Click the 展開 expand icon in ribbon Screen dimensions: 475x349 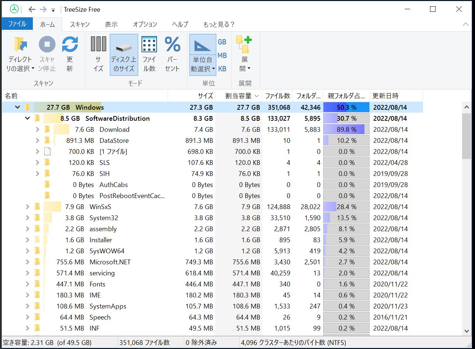(244, 45)
